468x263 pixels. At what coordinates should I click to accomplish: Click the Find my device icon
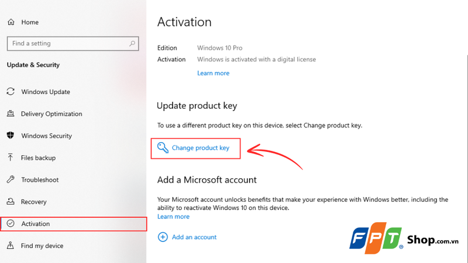click(x=11, y=246)
